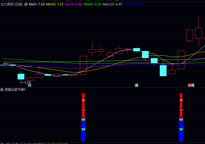Click the 紧跟庄家节奏F indicator name
205x144 pixels.
15,90
